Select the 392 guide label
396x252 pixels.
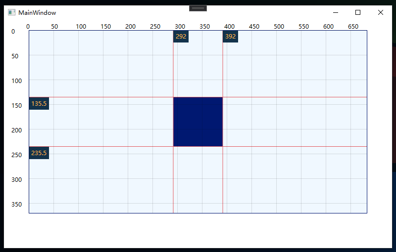click(230, 37)
